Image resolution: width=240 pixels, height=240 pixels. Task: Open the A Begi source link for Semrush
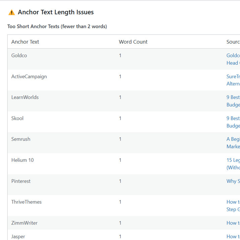click(233, 143)
